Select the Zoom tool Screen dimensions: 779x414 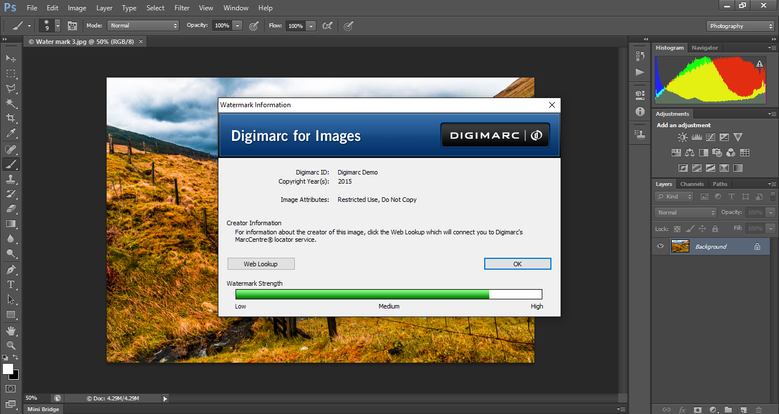(x=11, y=346)
